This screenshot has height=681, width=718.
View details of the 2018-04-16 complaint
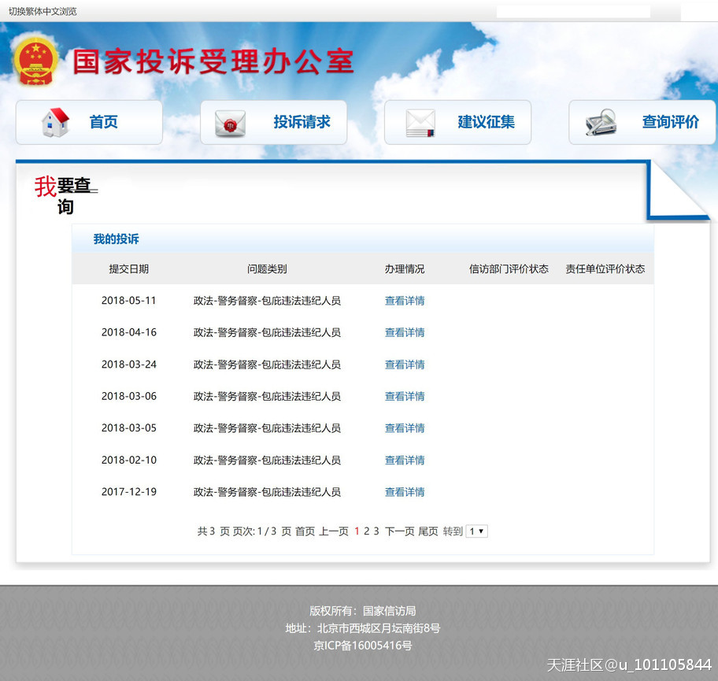(405, 332)
